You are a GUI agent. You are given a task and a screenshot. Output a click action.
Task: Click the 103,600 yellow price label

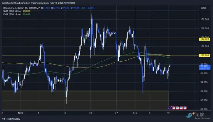click(204, 39)
